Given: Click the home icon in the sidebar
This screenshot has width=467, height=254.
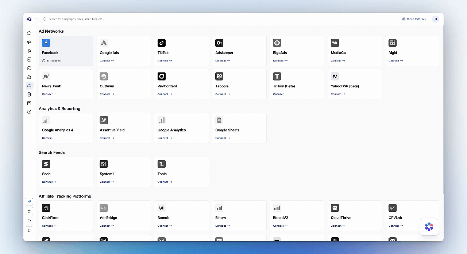Looking at the screenshot, I should [x=29, y=33].
